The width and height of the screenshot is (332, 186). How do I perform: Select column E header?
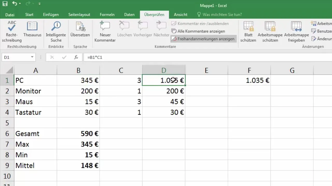pyautogui.click(x=206, y=70)
